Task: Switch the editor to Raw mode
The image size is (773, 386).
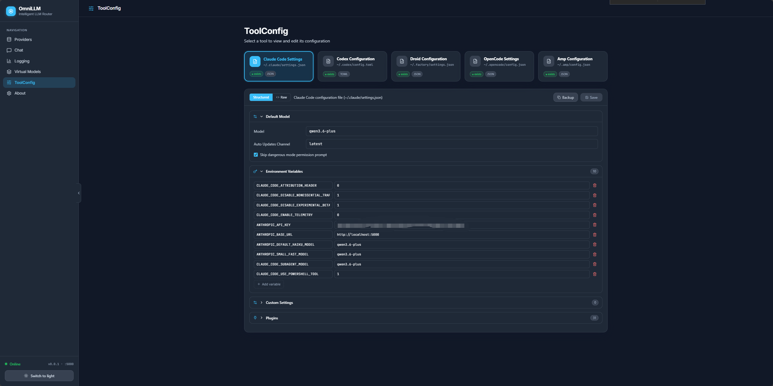Action: [281, 97]
